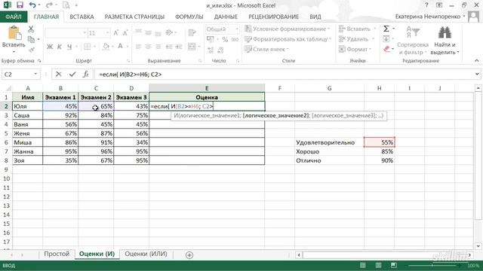Click the Cut scissors icon
This screenshot has width=483, height=271.
click(x=31, y=29)
